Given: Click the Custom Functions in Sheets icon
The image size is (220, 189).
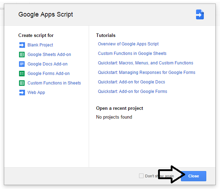Looking at the screenshot, I should (22, 83).
